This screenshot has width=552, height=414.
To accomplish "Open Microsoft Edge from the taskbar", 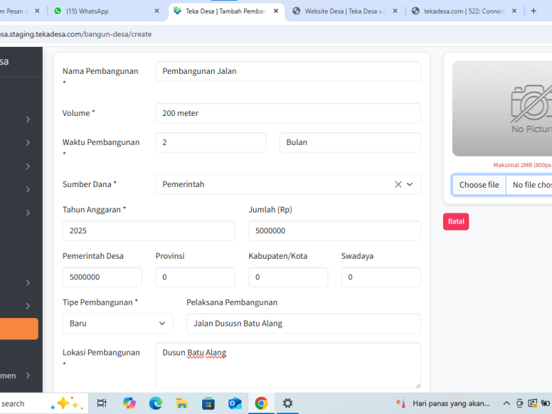I will [x=155, y=403].
